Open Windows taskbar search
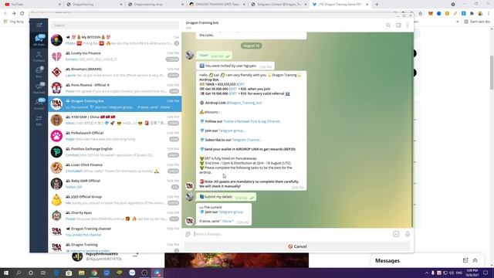 pyautogui.click(x=19, y=273)
